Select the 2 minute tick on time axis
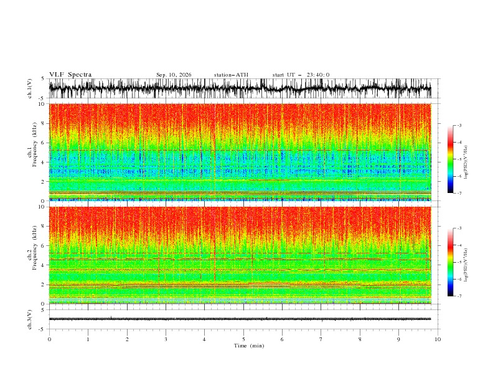Screen dimensions: 493x381 point(127,339)
